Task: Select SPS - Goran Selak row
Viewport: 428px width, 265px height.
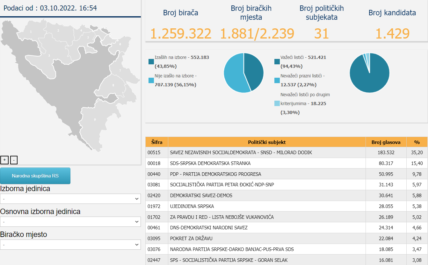Action: tap(287, 260)
